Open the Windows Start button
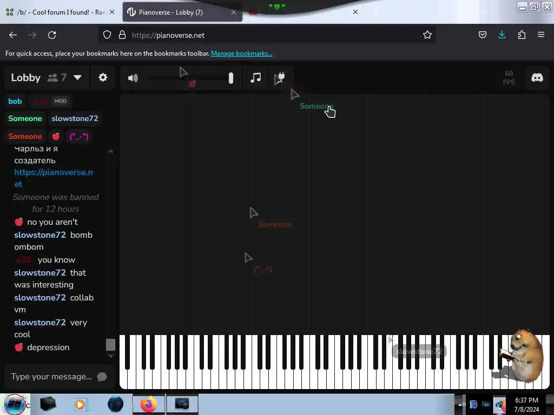 tap(15, 404)
